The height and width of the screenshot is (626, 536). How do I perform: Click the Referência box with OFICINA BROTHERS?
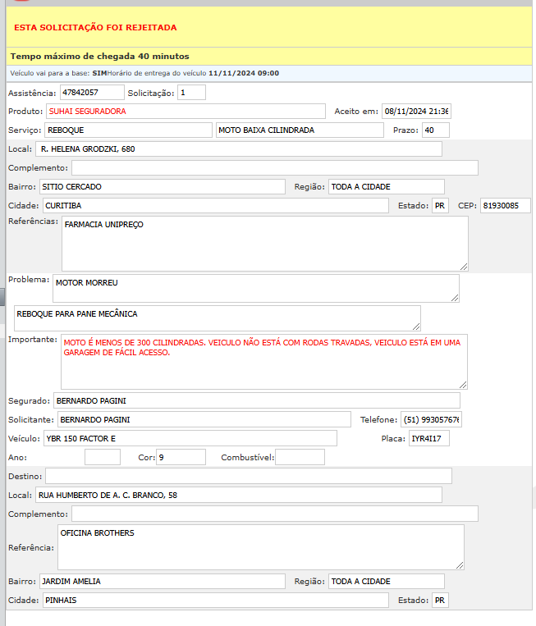point(260,547)
